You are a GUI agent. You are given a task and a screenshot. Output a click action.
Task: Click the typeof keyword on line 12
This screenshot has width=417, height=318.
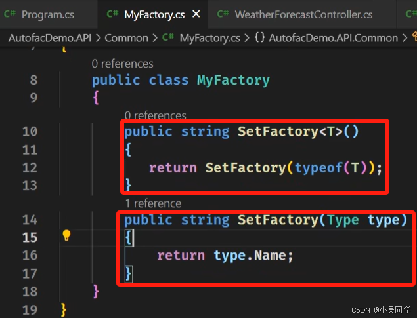[x=318, y=168]
